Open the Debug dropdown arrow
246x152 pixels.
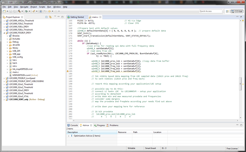coord(29,11)
